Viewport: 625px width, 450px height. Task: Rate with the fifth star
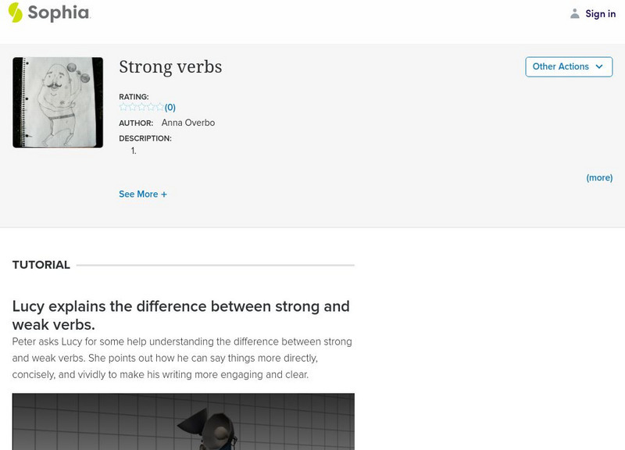point(159,107)
